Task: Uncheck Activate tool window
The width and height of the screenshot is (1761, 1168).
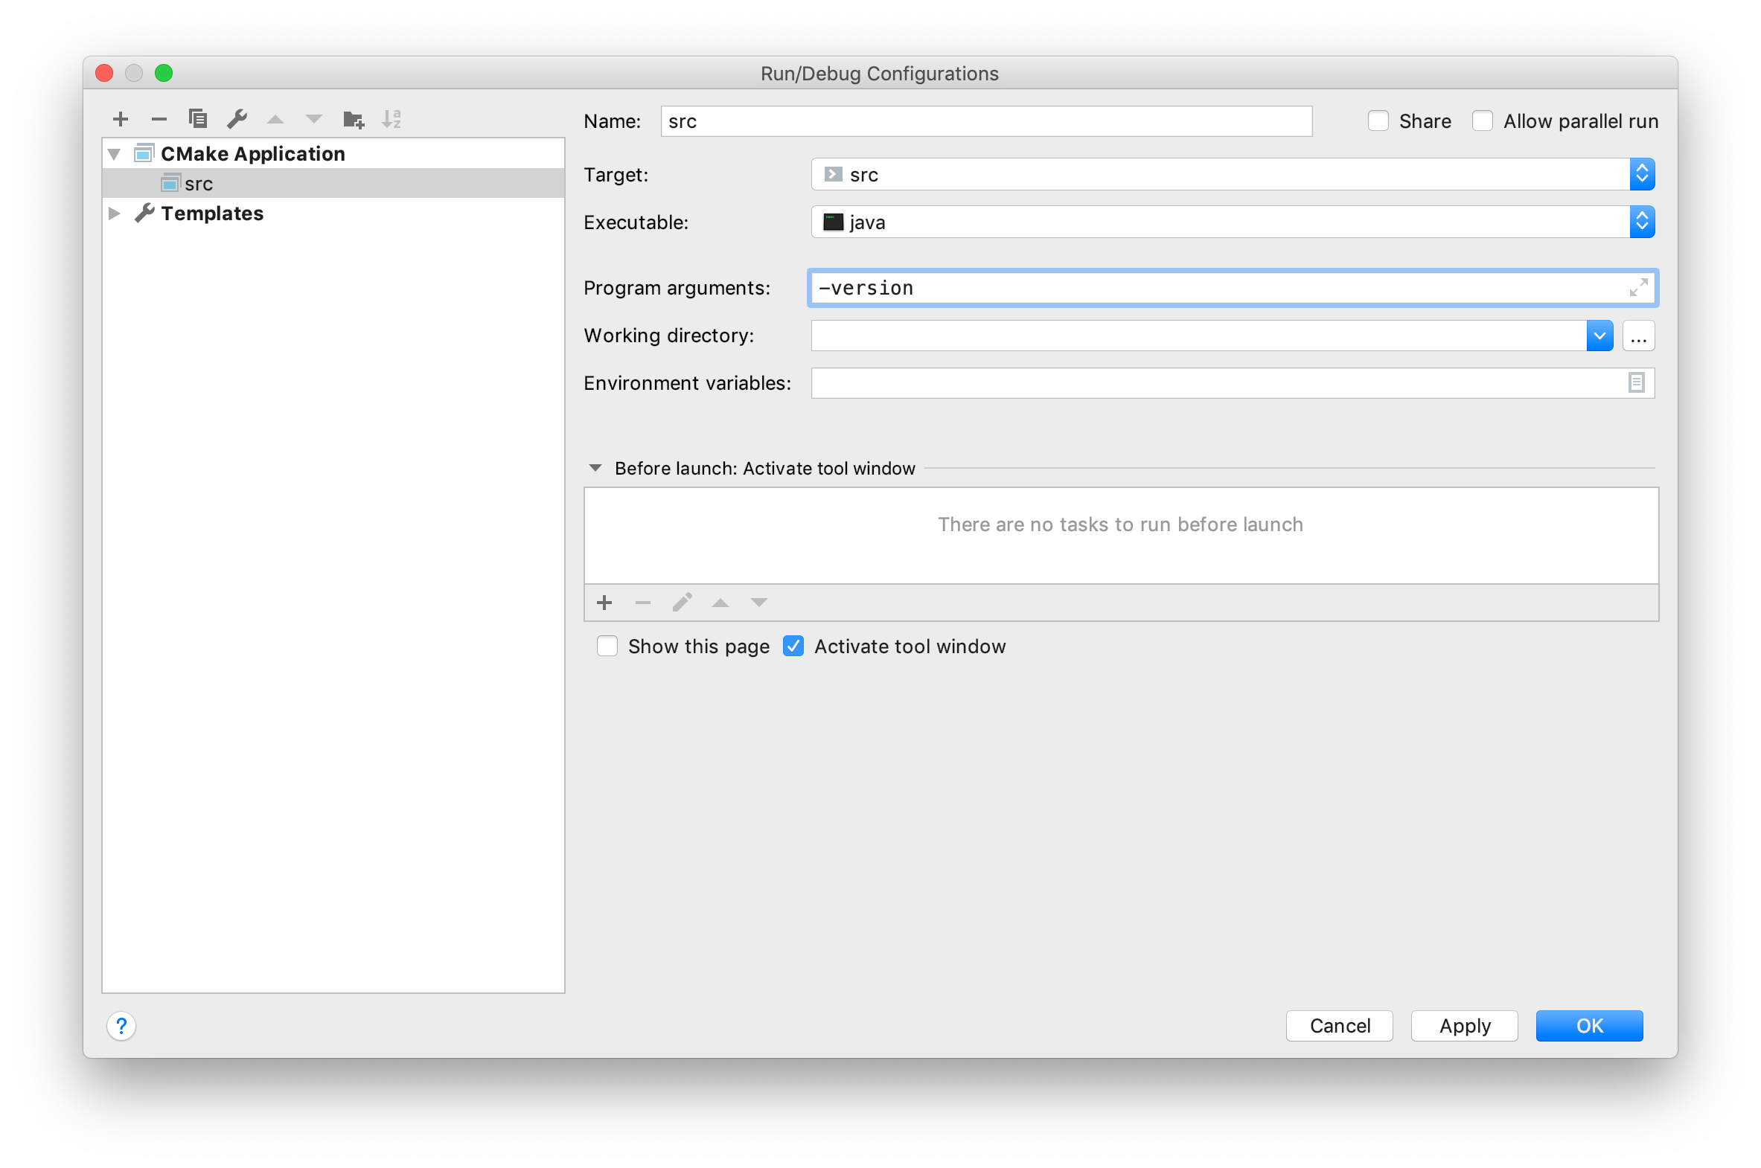Action: pyautogui.click(x=793, y=646)
